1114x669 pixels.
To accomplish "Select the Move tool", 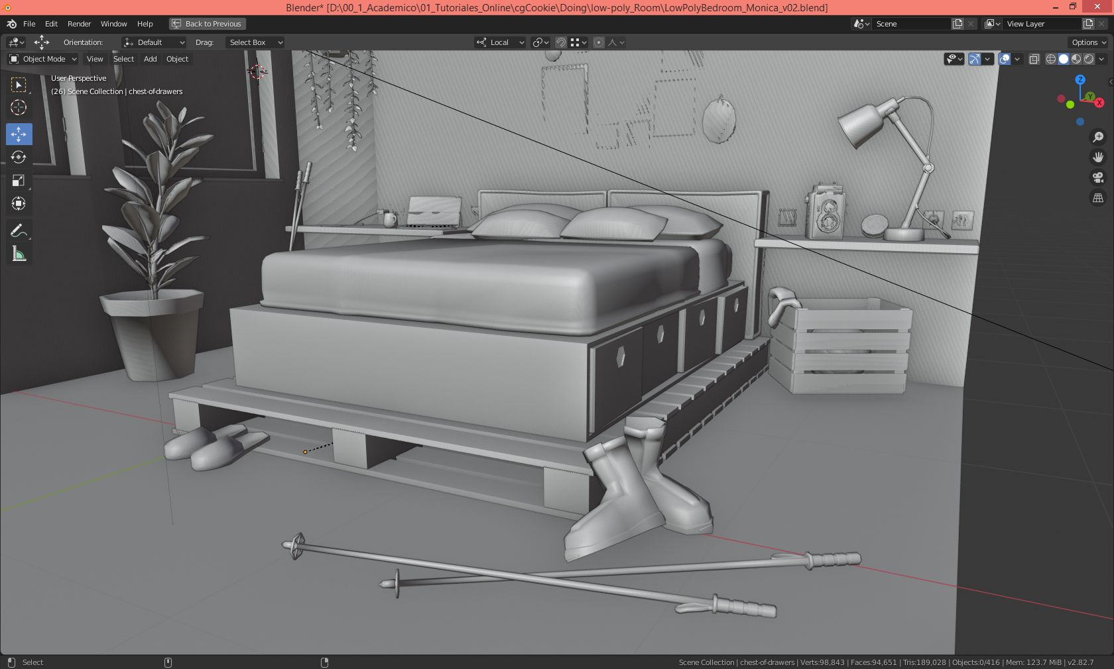I will pos(19,134).
